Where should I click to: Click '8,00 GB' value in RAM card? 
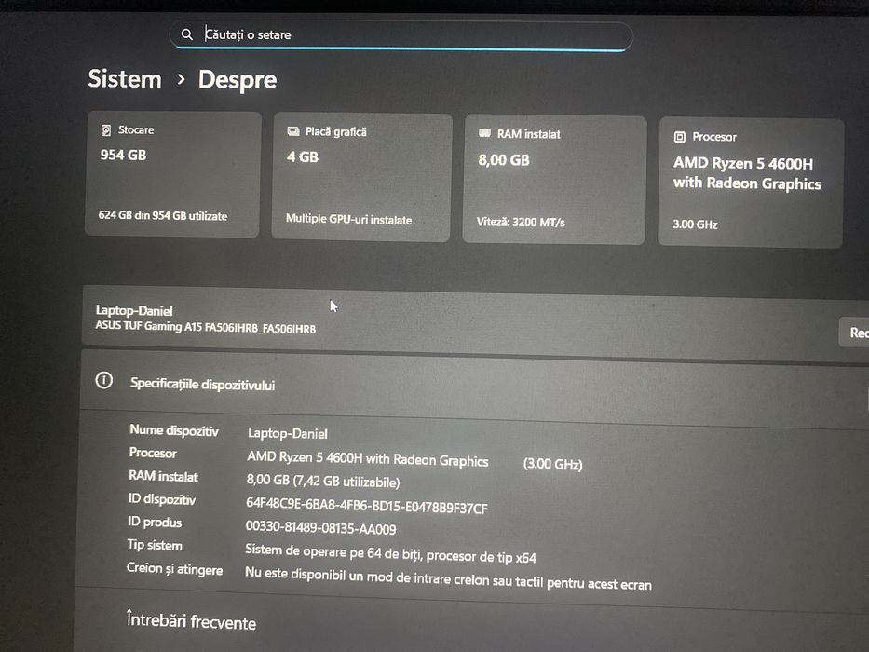coord(504,160)
